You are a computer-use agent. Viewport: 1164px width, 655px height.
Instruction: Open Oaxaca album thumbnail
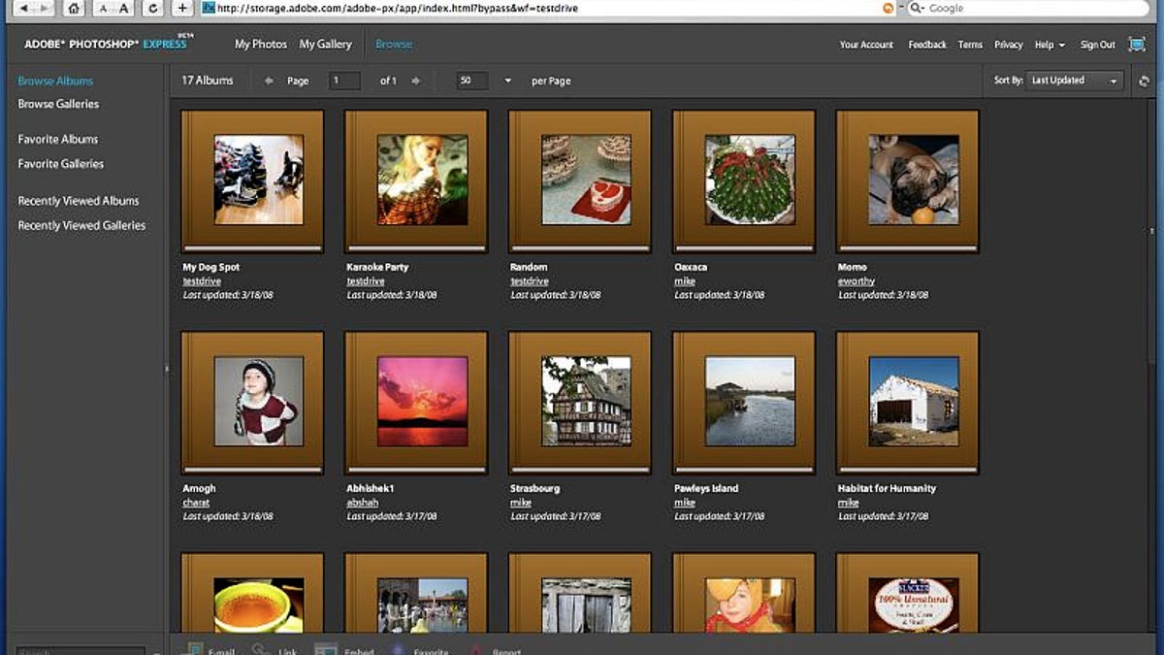click(x=745, y=181)
